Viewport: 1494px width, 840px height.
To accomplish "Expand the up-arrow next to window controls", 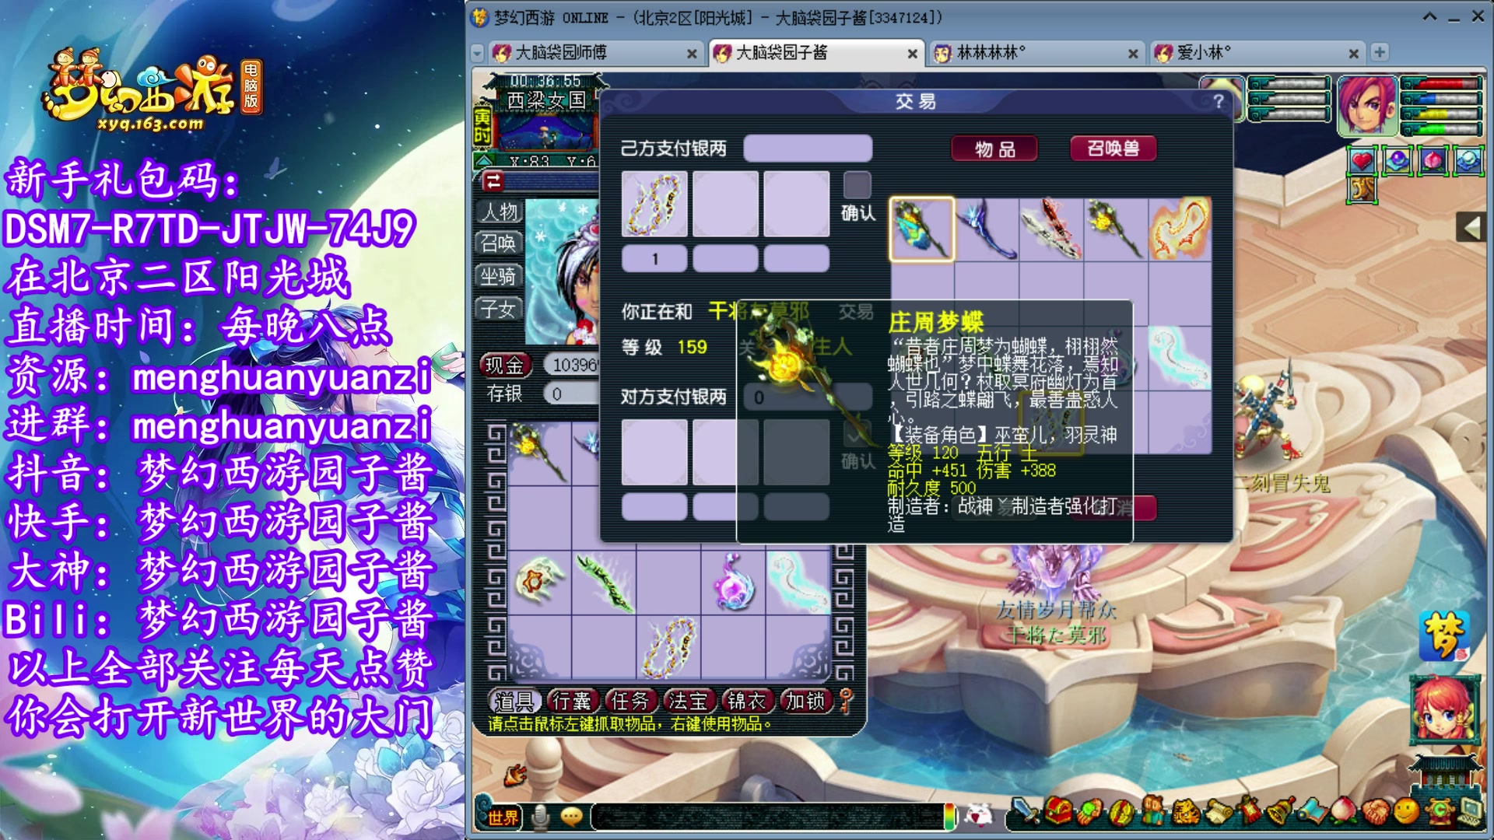I will point(1429,16).
